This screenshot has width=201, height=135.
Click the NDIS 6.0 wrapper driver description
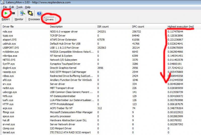pos(64,31)
